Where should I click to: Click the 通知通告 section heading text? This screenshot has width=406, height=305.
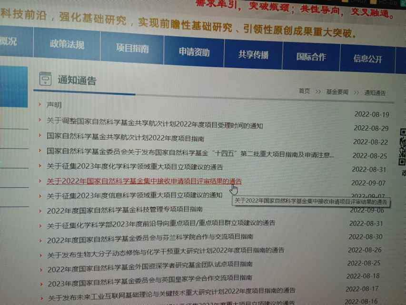click(x=77, y=81)
